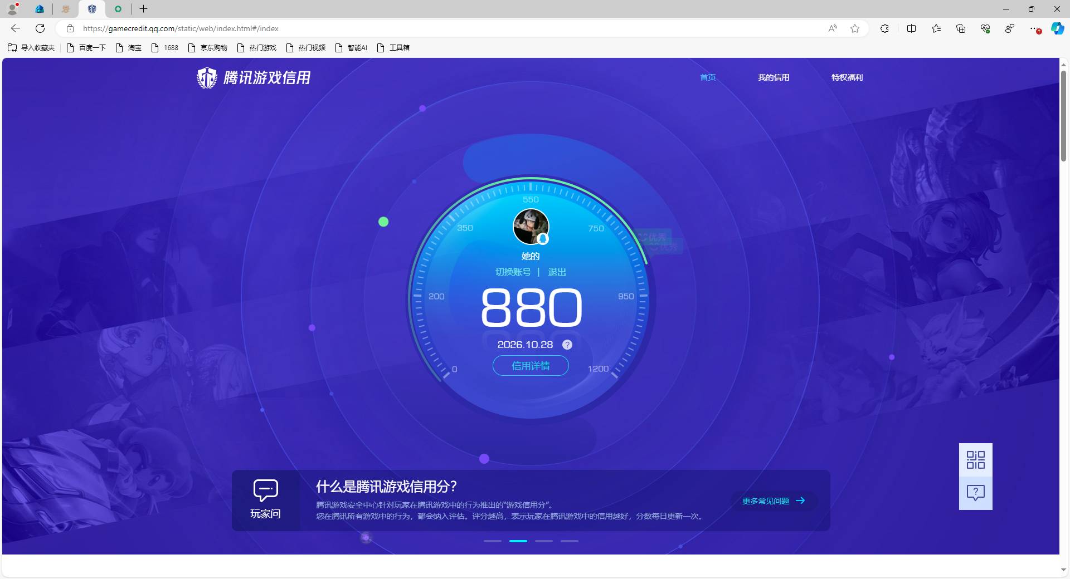Open the 智能AI bookmark
Image resolution: width=1070 pixels, height=579 pixels.
click(x=351, y=48)
